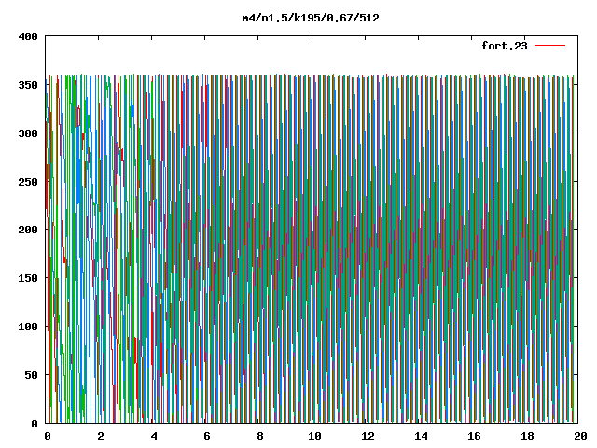This screenshot has height=448, width=597.
Task: Click the red line sample in the legend
Action: [x=549, y=46]
